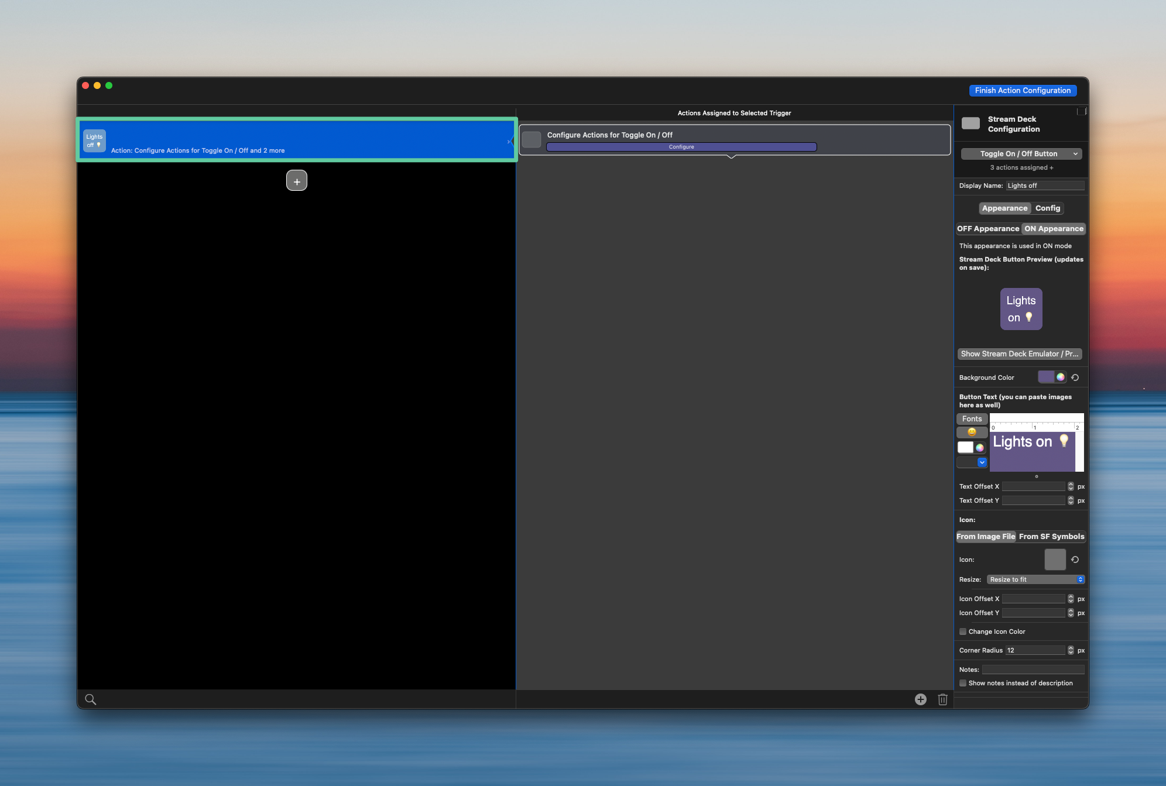This screenshot has width=1166, height=786.
Task: Click Finish Action Configuration button
Action: coord(1023,91)
